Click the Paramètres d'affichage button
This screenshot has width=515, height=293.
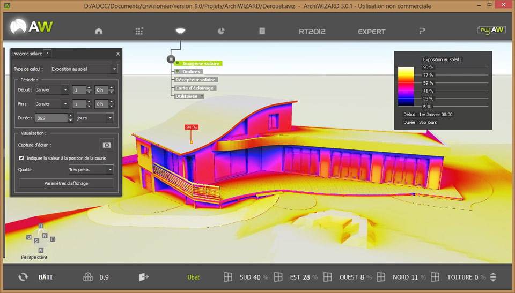pyautogui.click(x=66, y=183)
